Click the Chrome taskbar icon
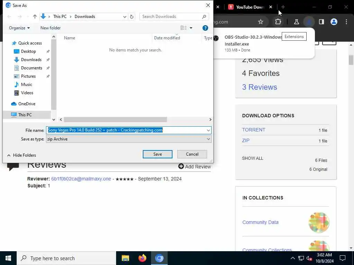This screenshot has width=354, height=265. [159, 258]
